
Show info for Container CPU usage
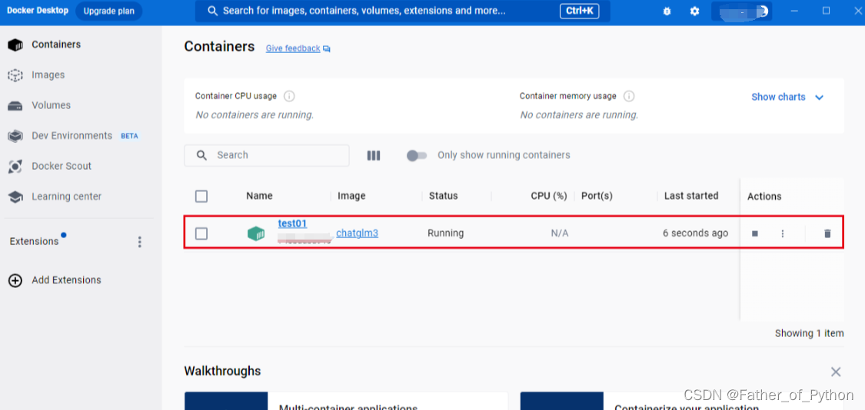[x=289, y=97]
